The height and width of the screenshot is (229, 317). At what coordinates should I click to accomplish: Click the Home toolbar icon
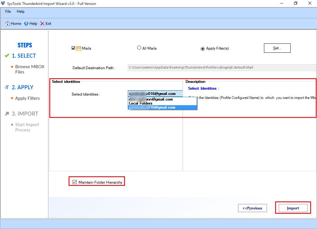point(8,24)
